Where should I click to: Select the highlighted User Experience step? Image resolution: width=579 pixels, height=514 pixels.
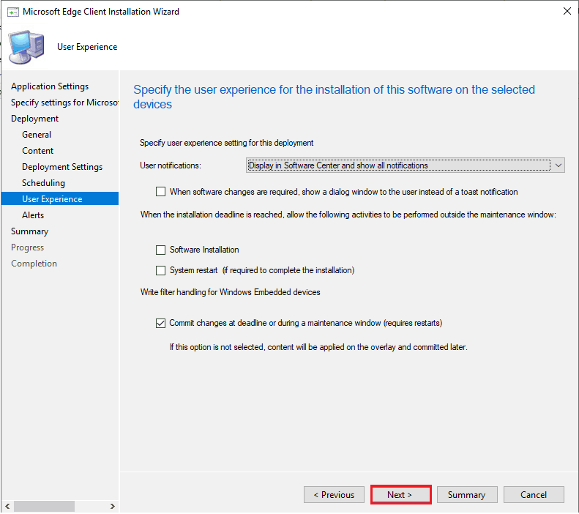click(x=60, y=198)
